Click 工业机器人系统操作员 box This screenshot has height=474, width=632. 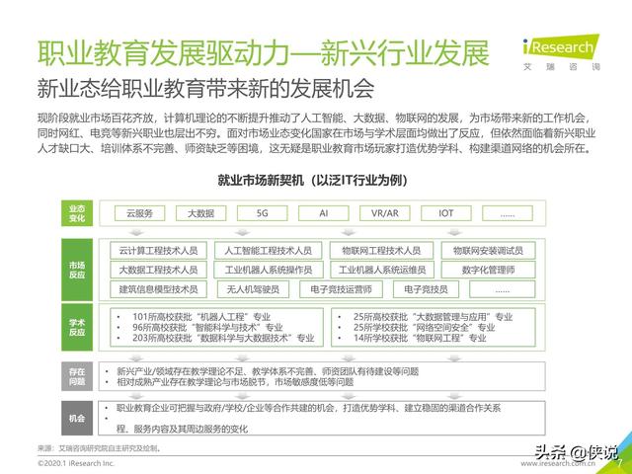coord(269,270)
